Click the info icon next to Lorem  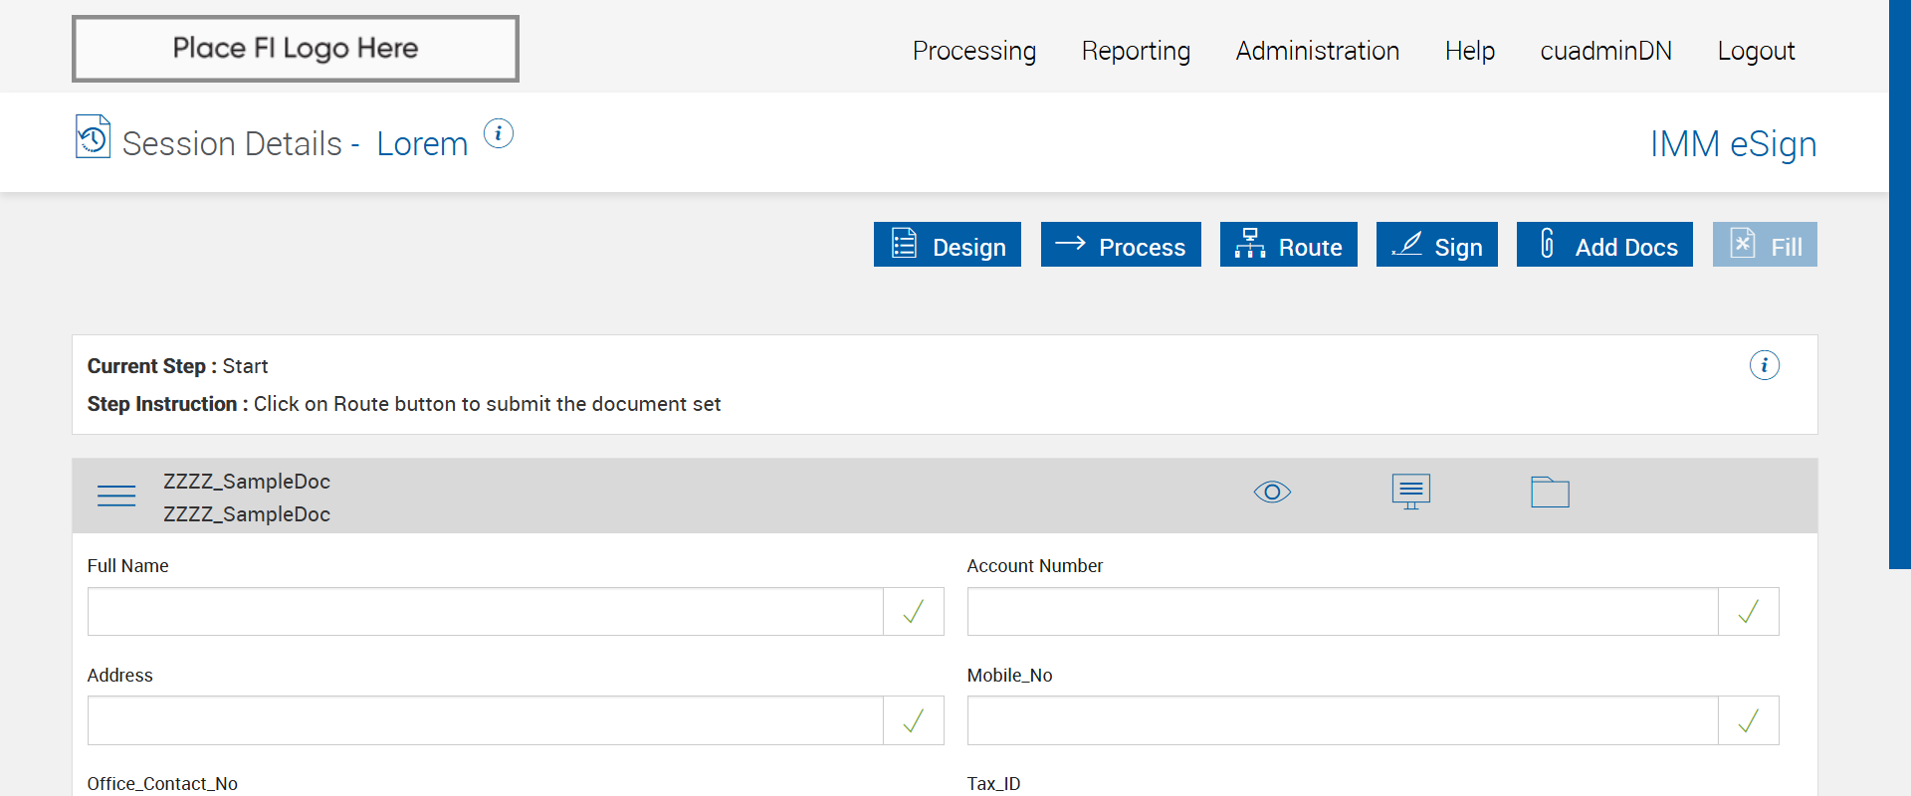pyautogui.click(x=499, y=133)
